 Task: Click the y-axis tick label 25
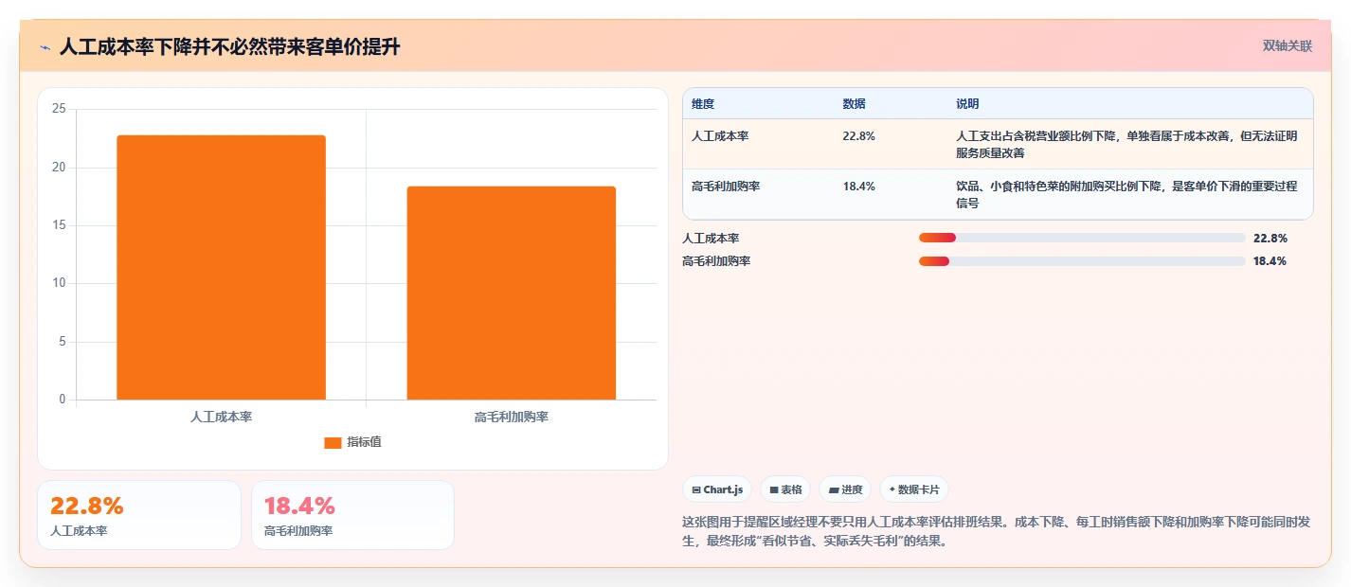59,109
